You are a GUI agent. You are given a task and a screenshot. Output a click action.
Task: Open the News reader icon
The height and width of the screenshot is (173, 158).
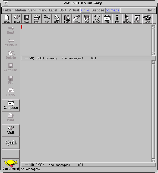pyautogui.click(x=147, y=19)
